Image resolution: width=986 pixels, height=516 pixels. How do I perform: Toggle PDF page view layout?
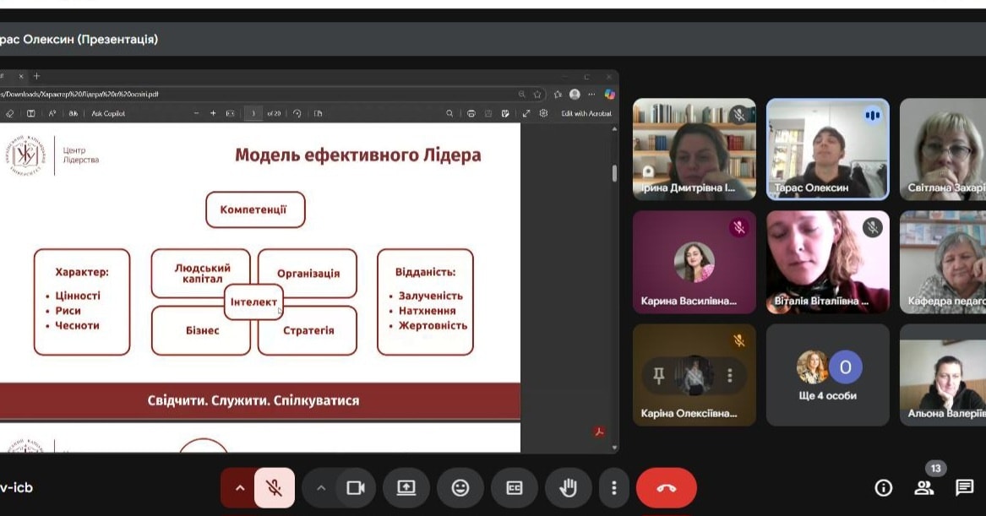30,114
